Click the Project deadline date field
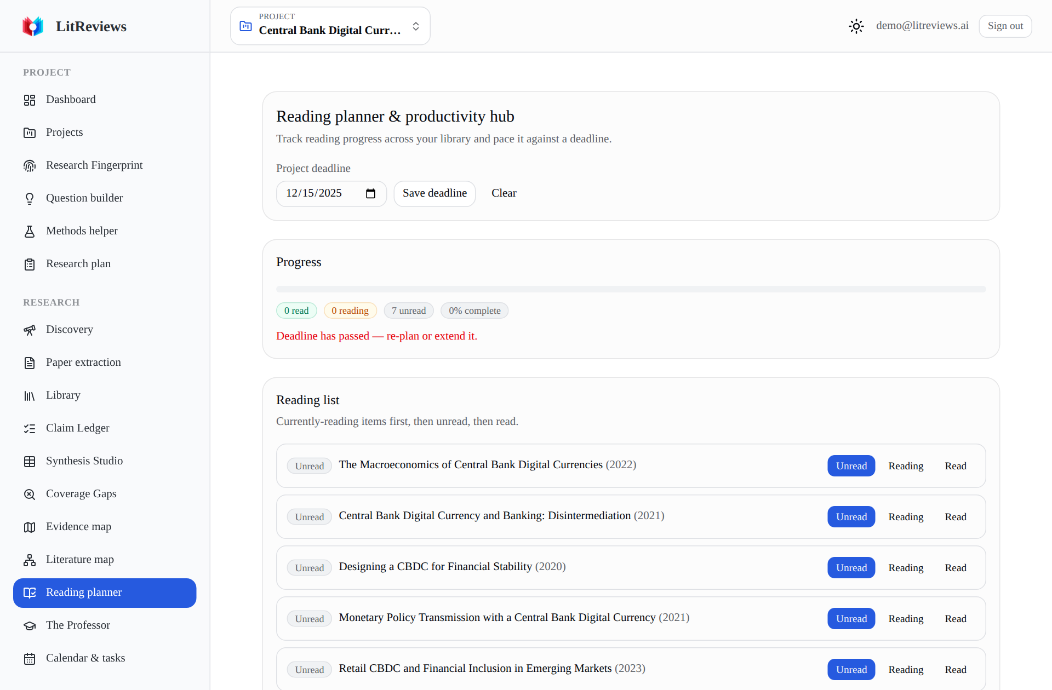This screenshot has width=1052, height=690. [331, 193]
